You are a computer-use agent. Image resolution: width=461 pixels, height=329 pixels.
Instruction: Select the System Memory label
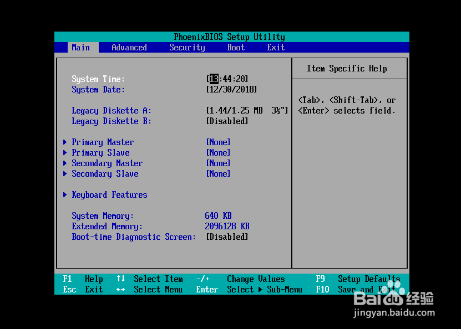click(103, 216)
